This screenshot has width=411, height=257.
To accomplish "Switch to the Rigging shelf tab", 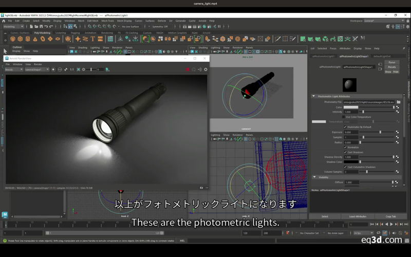I will pos(76,32).
